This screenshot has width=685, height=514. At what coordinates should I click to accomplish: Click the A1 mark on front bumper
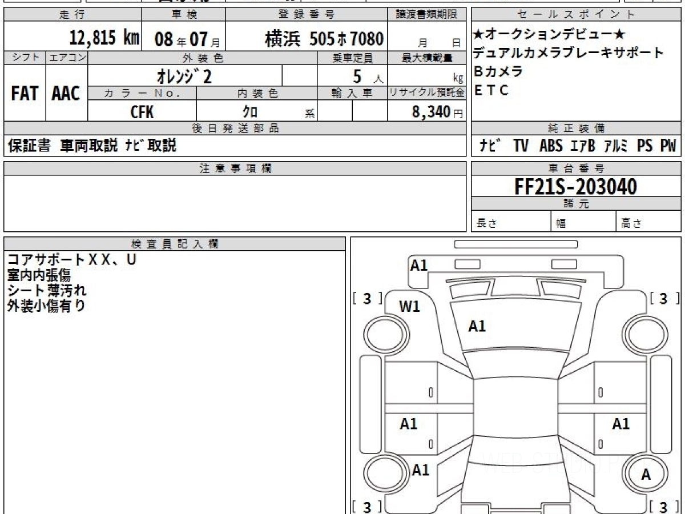[x=419, y=265]
